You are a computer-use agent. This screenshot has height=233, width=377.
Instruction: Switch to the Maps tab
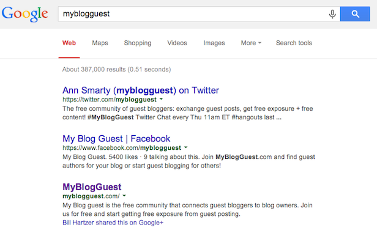coord(100,43)
